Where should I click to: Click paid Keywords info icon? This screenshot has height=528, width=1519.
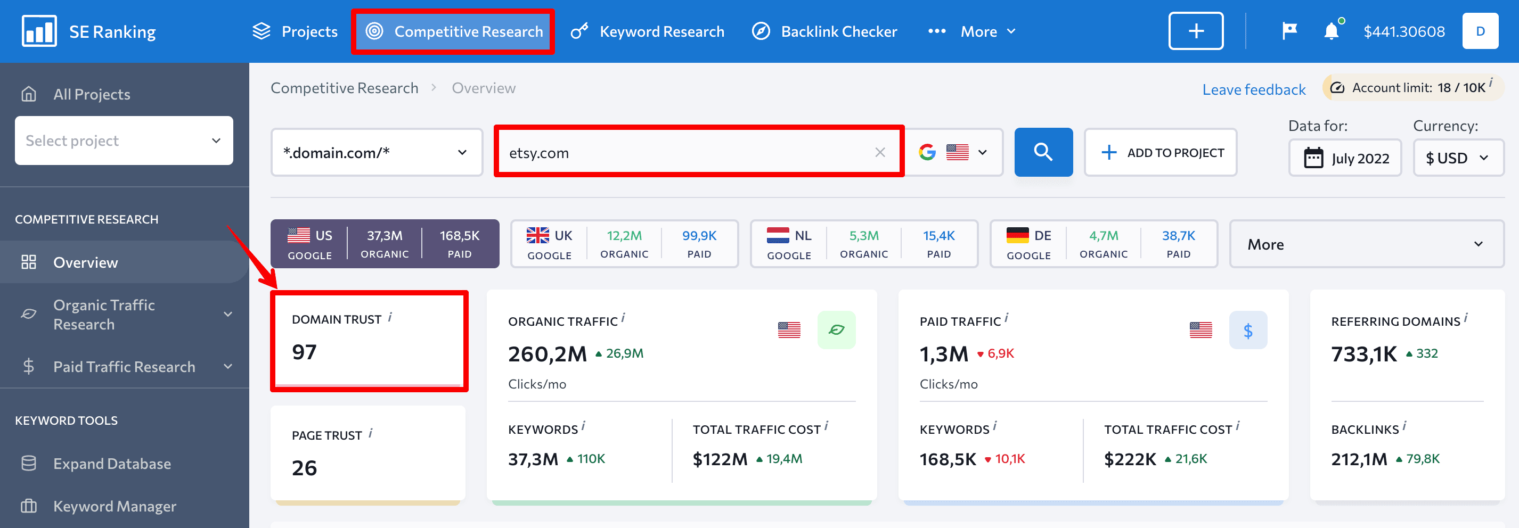tap(995, 425)
